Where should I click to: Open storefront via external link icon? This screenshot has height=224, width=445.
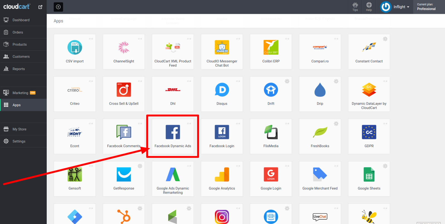click(40, 7)
